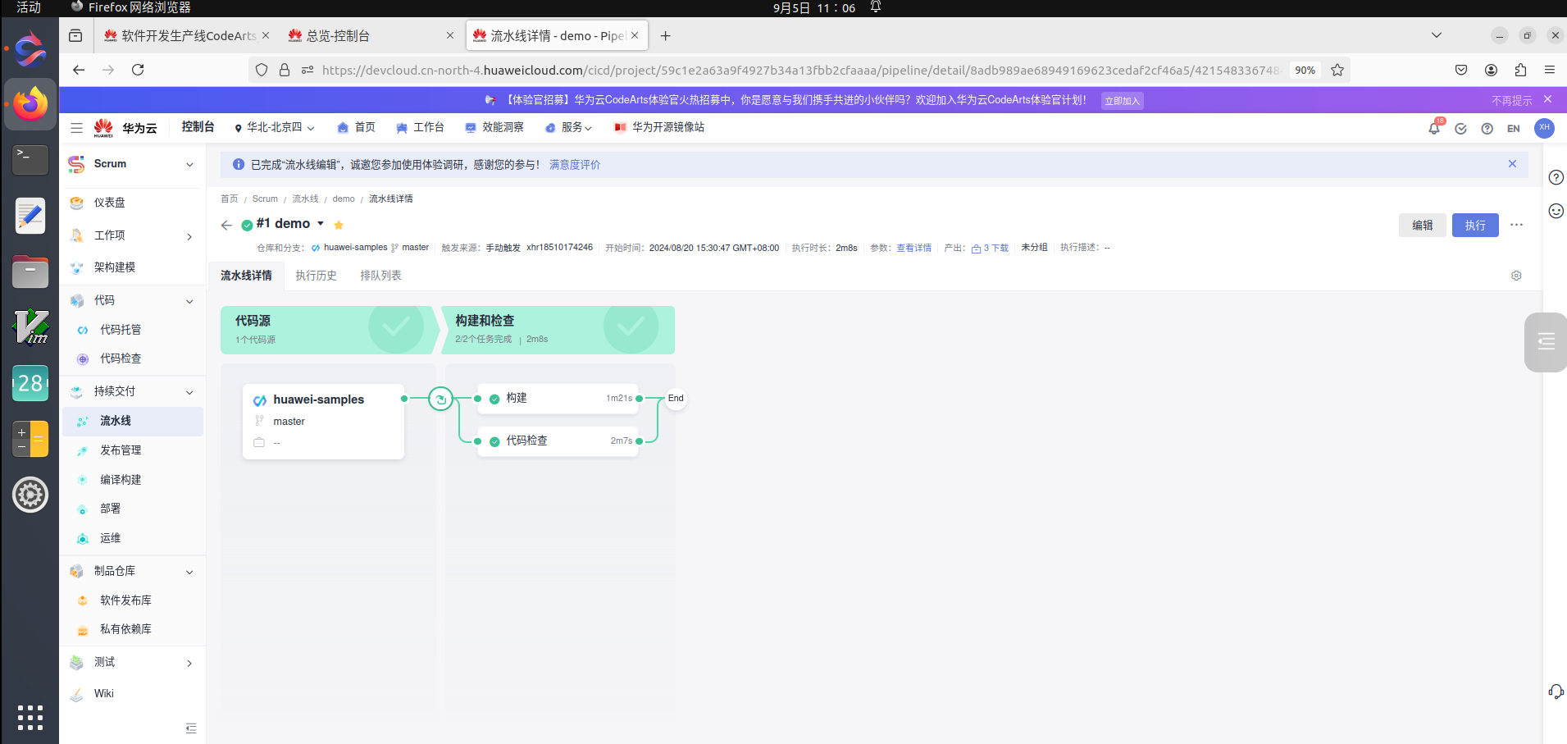
Task: Open the #1 demo run dropdown arrow
Action: [321, 223]
